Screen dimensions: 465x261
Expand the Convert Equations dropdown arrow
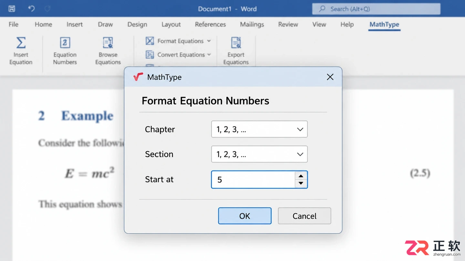point(209,55)
